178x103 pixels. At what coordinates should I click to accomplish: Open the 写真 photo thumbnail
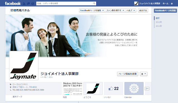pos(73,88)
